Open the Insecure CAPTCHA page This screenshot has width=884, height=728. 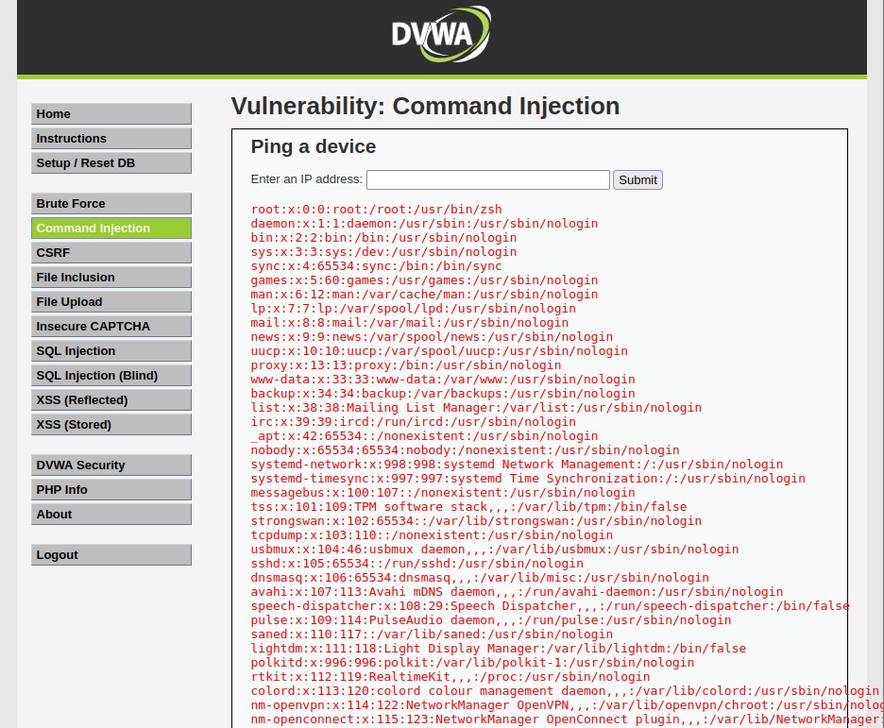[x=111, y=327]
